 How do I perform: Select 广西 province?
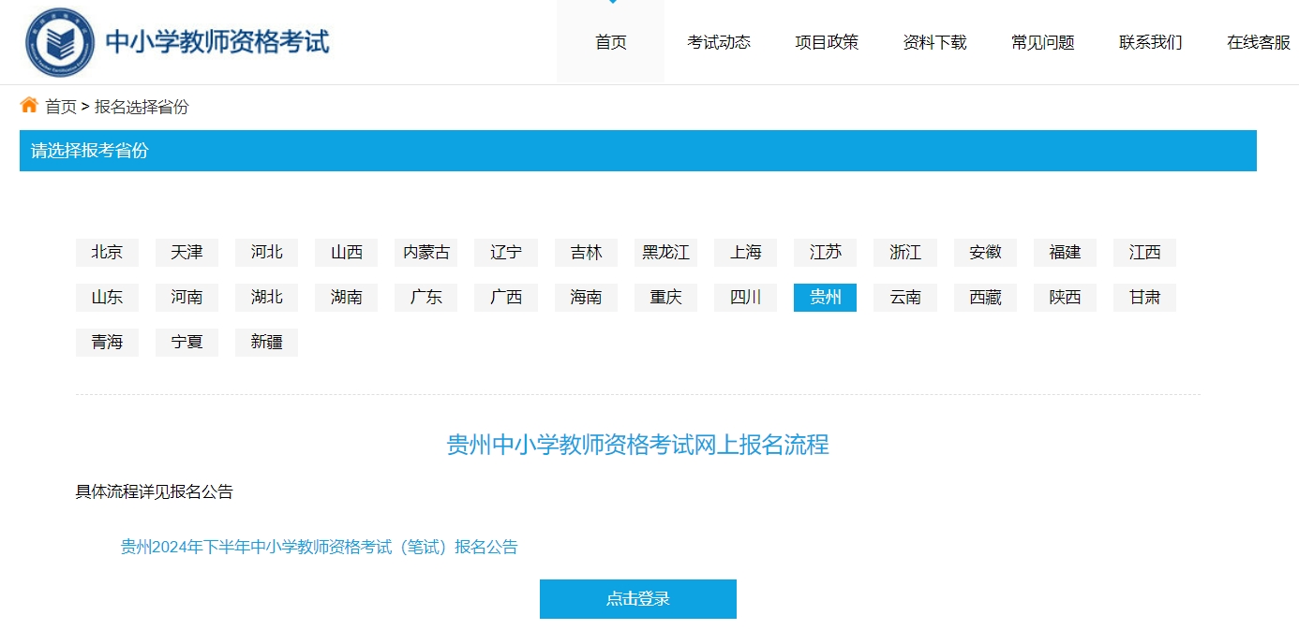(x=506, y=298)
